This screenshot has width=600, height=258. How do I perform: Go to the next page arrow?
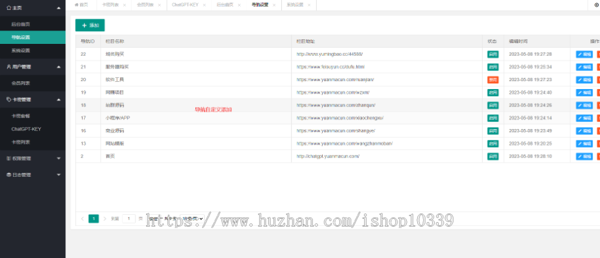[x=105, y=219]
